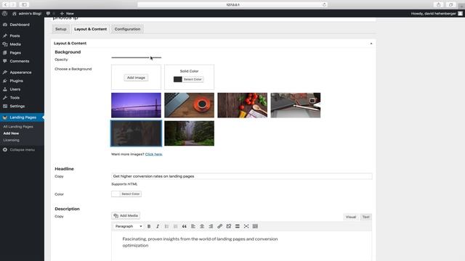This screenshot has height=261, width=465.
Task: Show all Safari tabs
Action: point(450,4)
